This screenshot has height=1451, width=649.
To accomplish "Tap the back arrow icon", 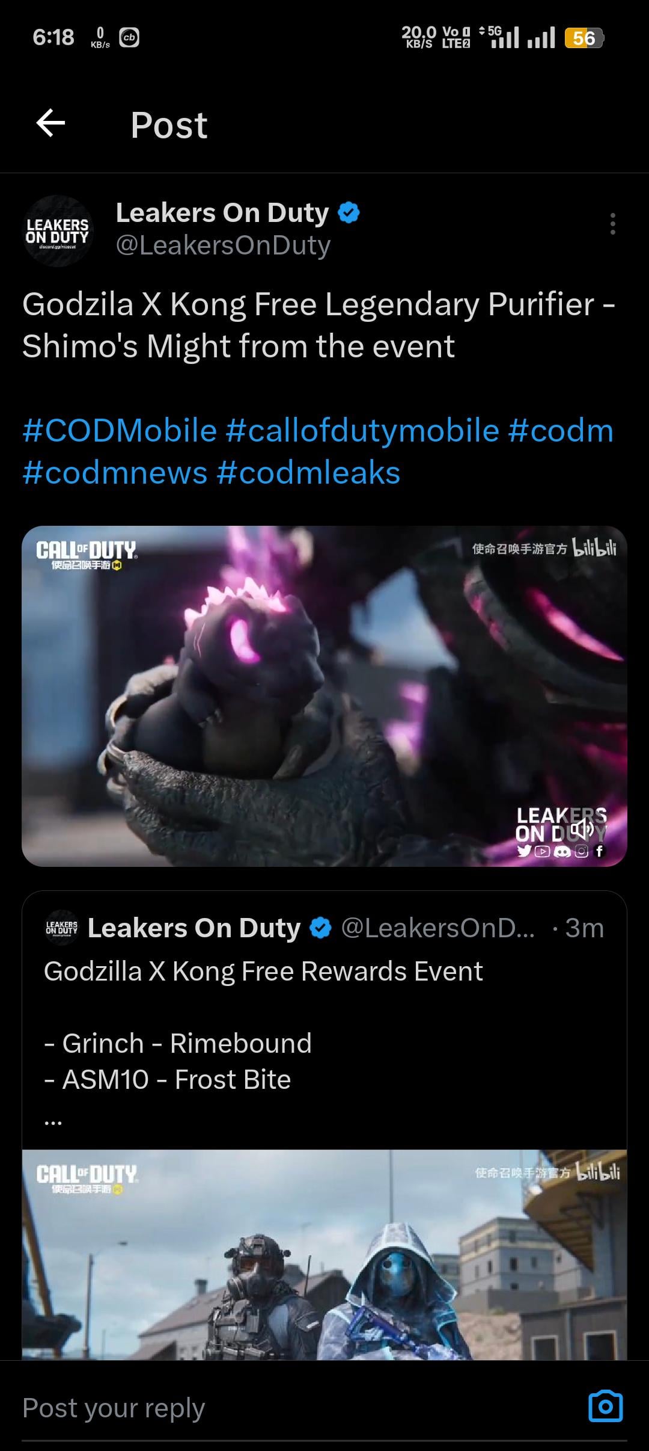I will [x=50, y=124].
